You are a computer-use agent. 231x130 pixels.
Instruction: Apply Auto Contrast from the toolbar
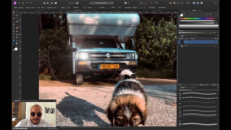48,3
